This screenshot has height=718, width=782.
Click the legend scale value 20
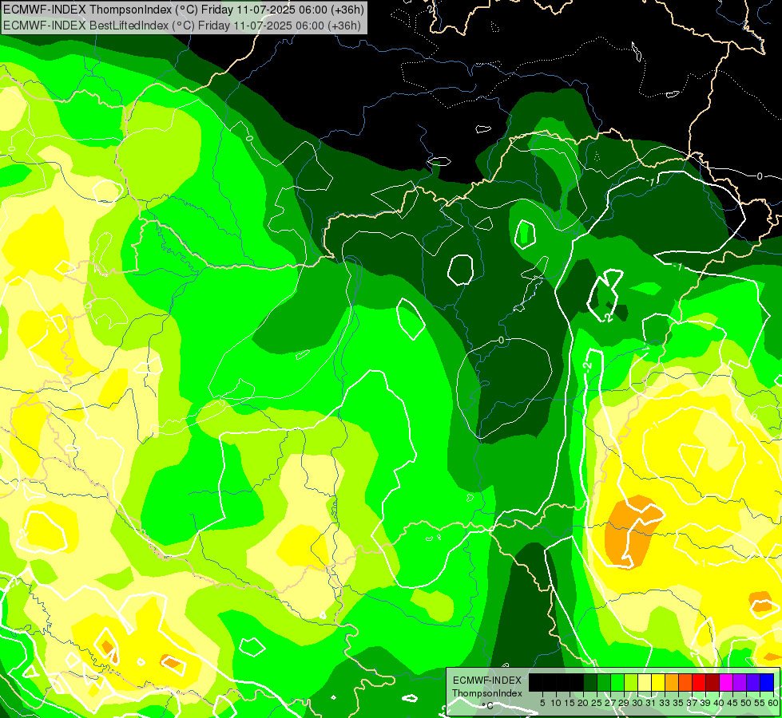tap(583, 703)
